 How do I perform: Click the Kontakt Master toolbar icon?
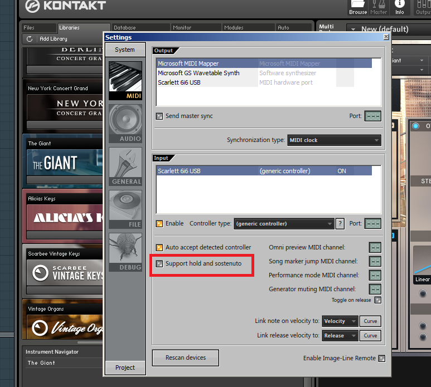point(379,7)
